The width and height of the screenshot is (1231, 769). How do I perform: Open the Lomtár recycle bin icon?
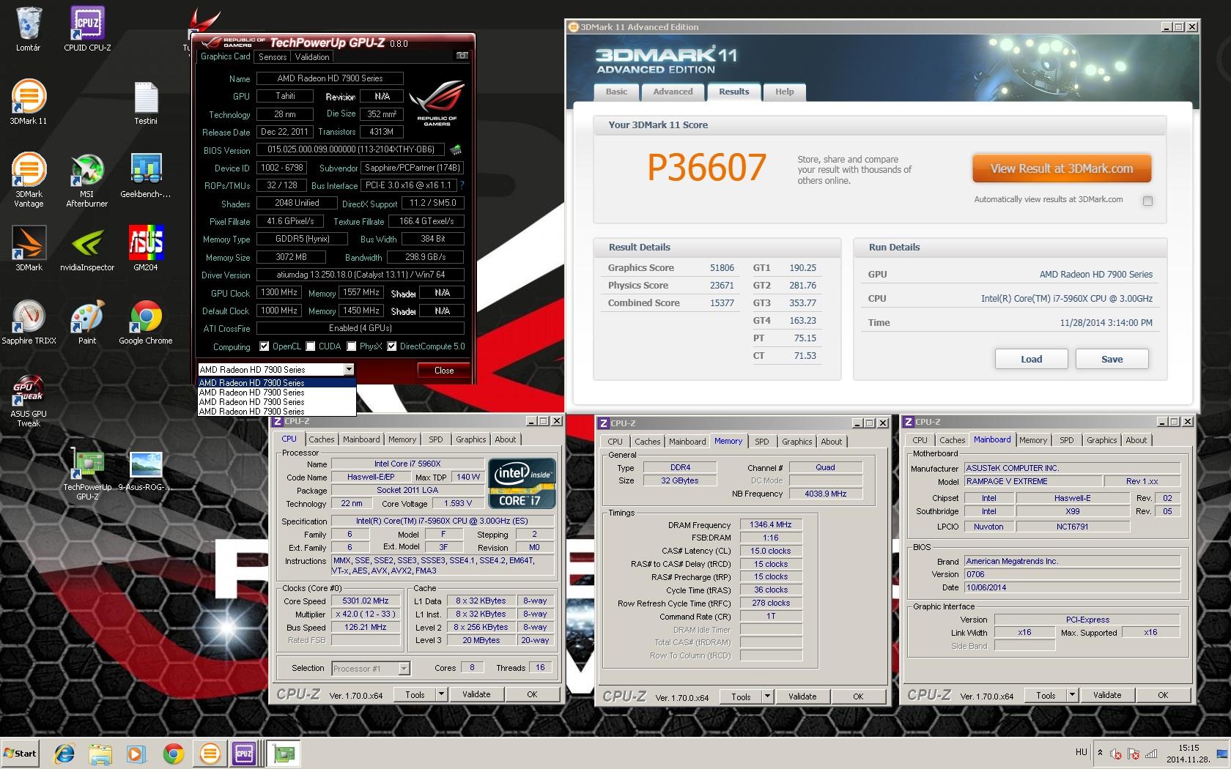[28, 29]
